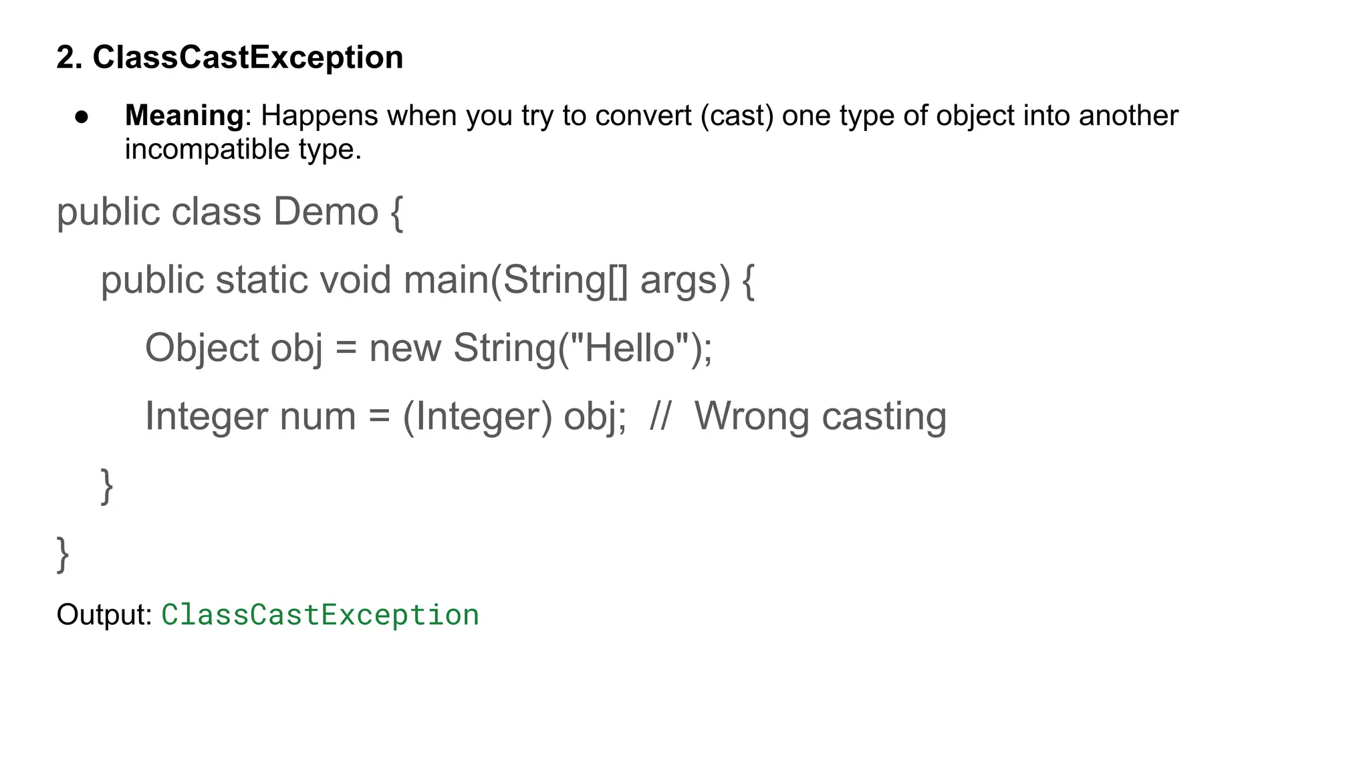The height and width of the screenshot is (770, 1369).
Task: Click the closing brace of the Demo class
Action: click(63, 554)
